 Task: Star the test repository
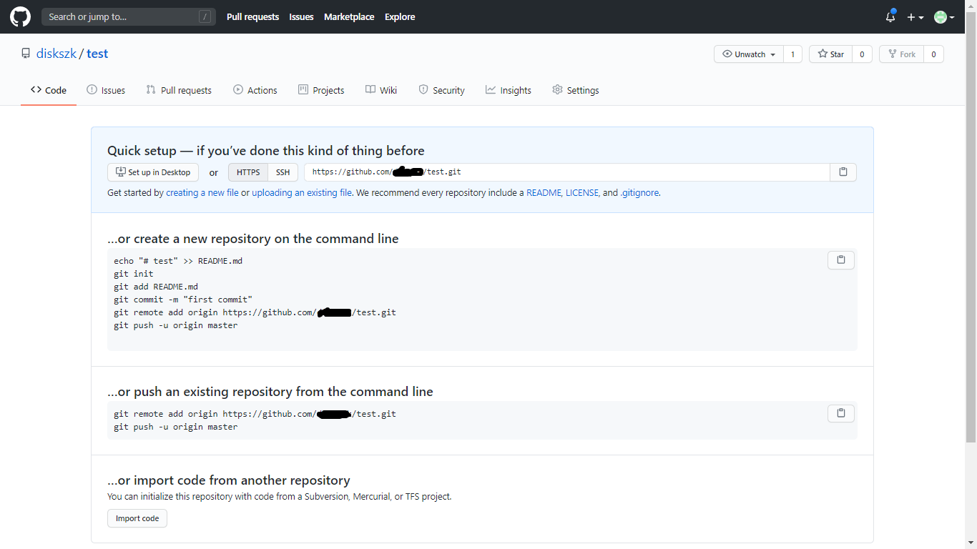[830, 54]
